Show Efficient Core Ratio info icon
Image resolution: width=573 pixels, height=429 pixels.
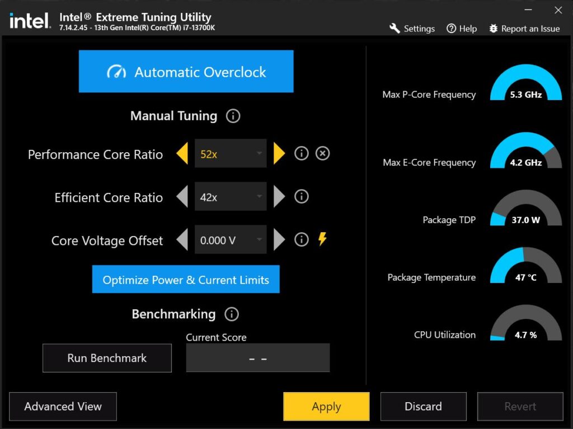[302, 196]
